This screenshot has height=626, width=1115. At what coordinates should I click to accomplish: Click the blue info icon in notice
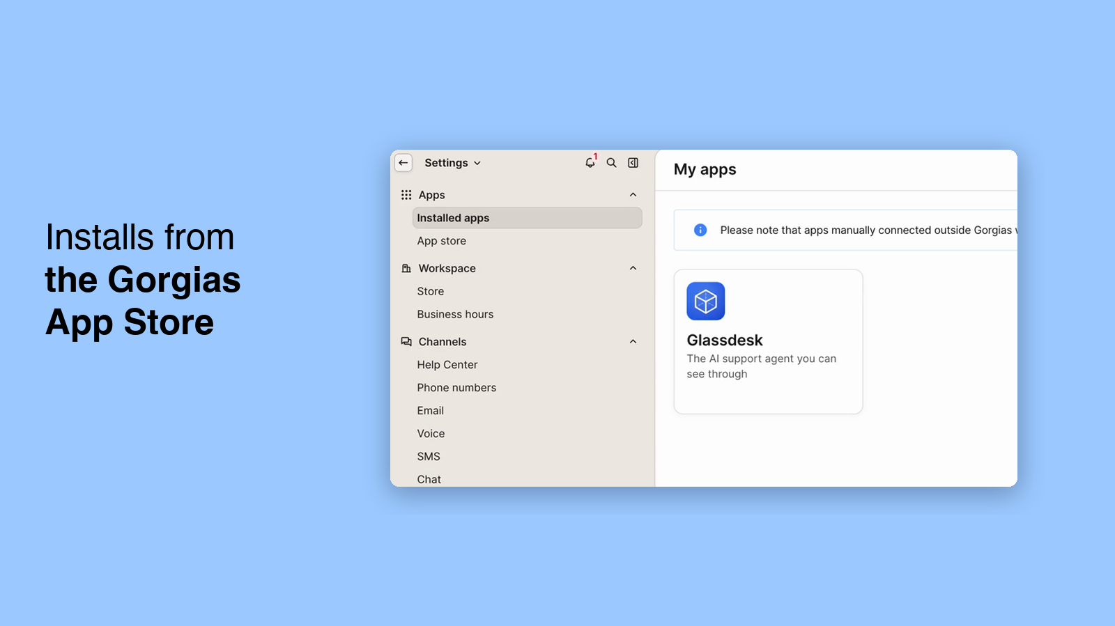(x=700, y=230)
